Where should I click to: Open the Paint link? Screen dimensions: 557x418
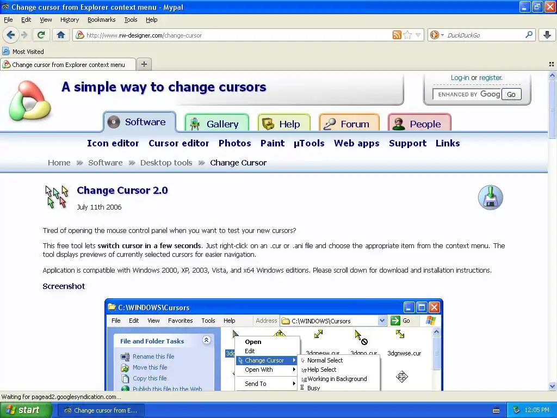click(273, 143)
